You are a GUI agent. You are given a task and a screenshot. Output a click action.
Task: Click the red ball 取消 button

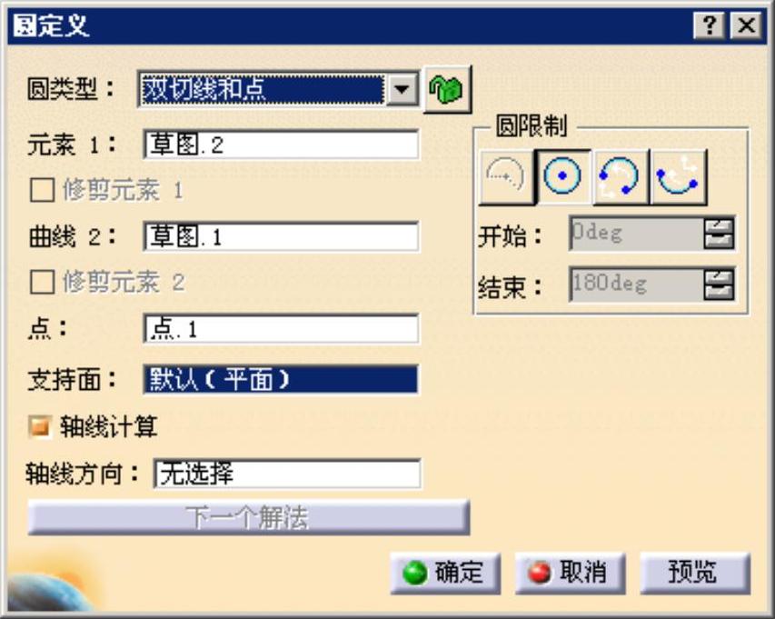[x=571, y=573]
